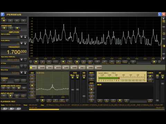Select the SAM demodulation mode
Screen dimensions: 166x124
coord(41,68)
